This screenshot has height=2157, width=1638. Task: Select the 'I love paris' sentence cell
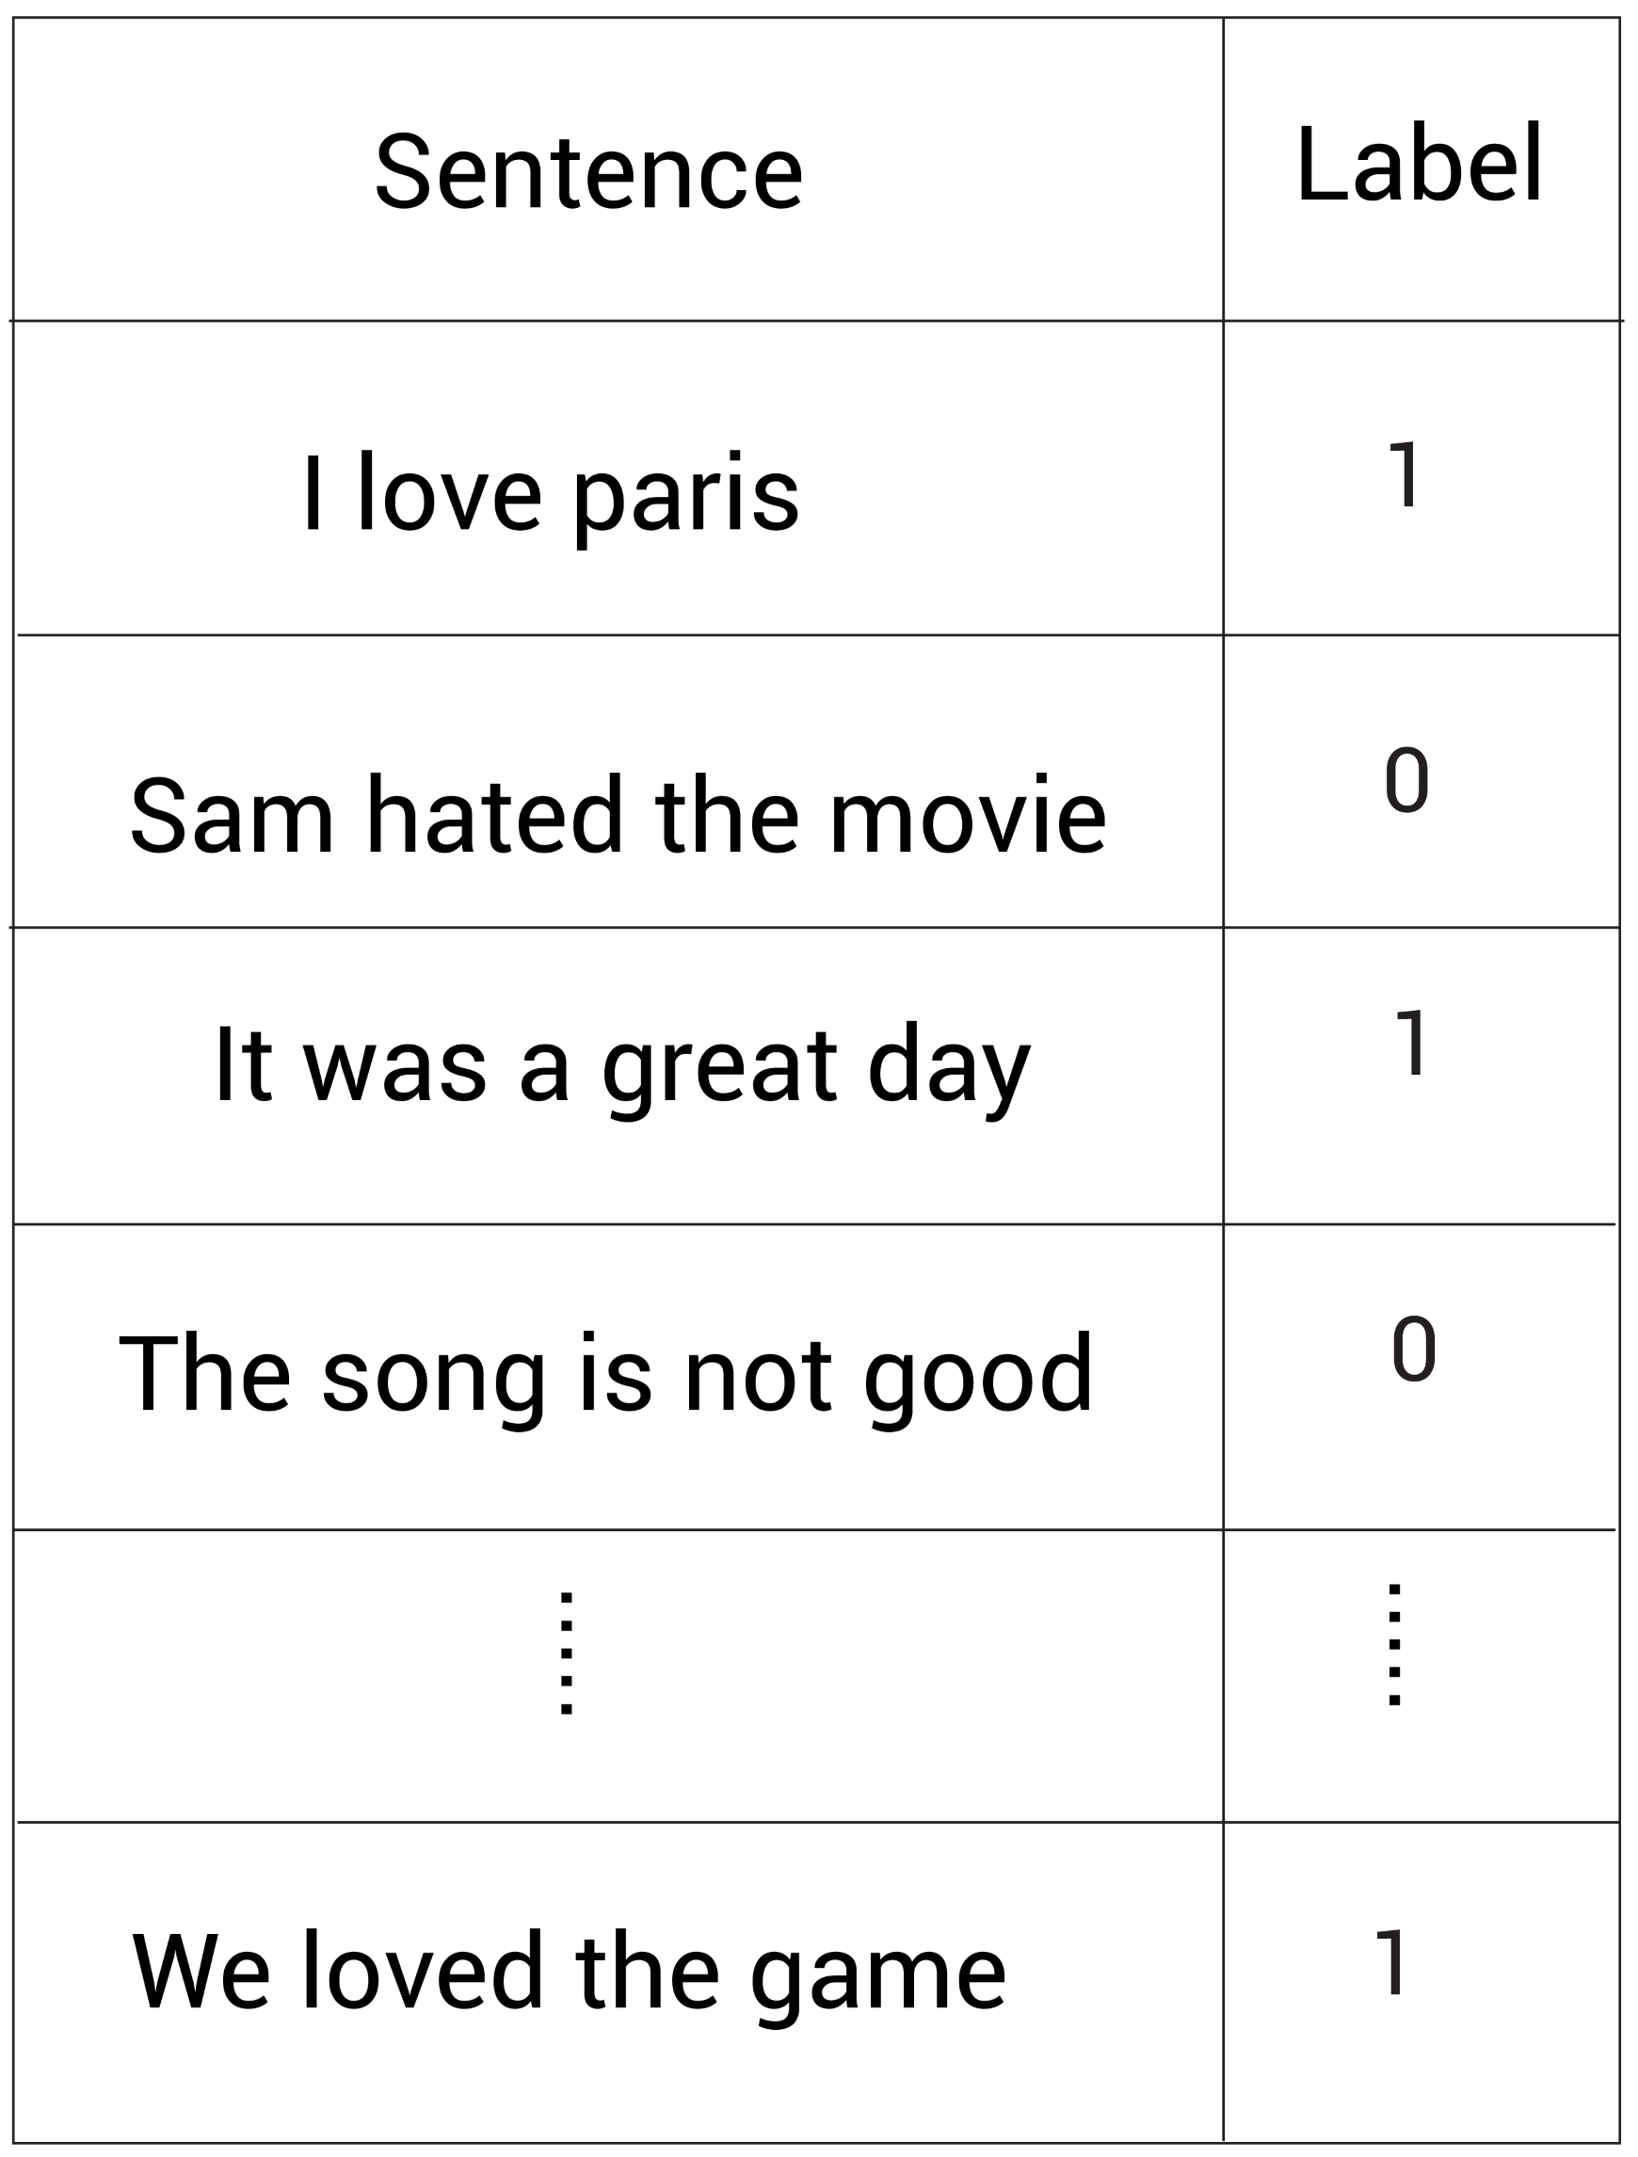pos(550,492)
